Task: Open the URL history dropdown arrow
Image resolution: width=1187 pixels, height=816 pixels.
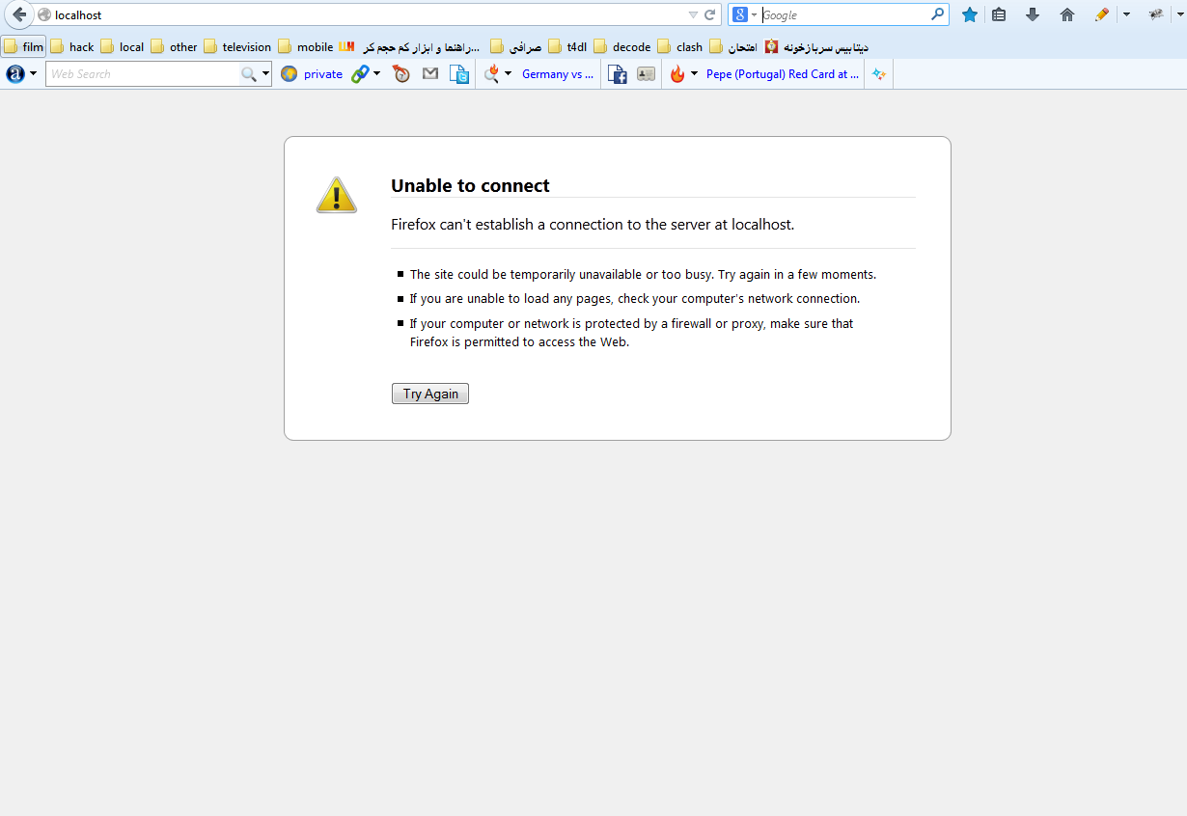Action: pyautogui.click(x=693, y=14)
